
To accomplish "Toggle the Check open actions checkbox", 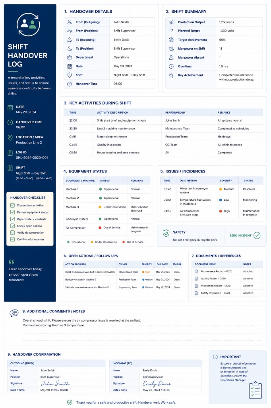I will [12, 226].
